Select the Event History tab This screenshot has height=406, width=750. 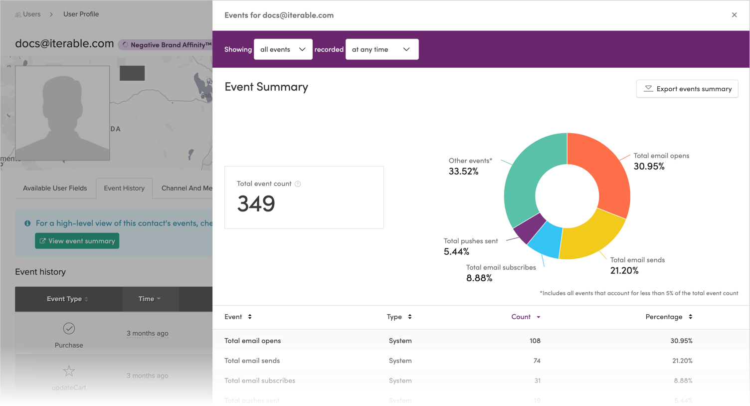pos(124,188)
